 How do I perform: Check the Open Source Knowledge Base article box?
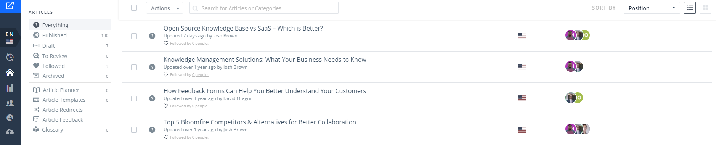134,36
